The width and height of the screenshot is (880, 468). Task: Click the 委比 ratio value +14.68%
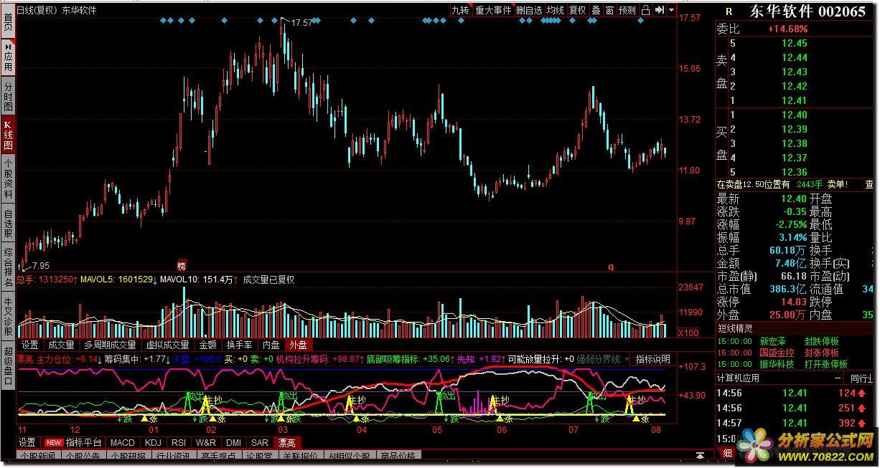787,29
